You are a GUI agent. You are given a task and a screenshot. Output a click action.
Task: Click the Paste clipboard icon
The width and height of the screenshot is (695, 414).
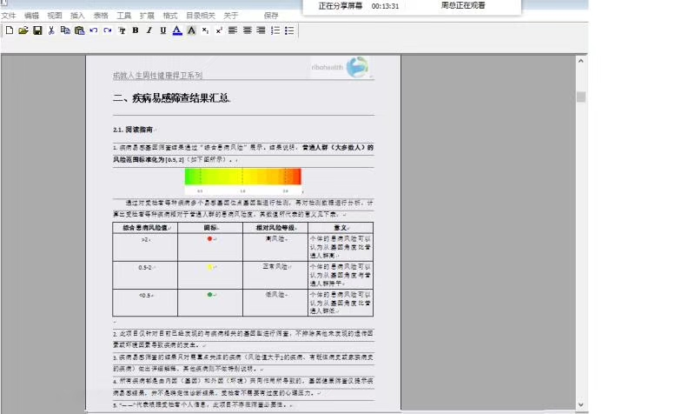(80, 30)
